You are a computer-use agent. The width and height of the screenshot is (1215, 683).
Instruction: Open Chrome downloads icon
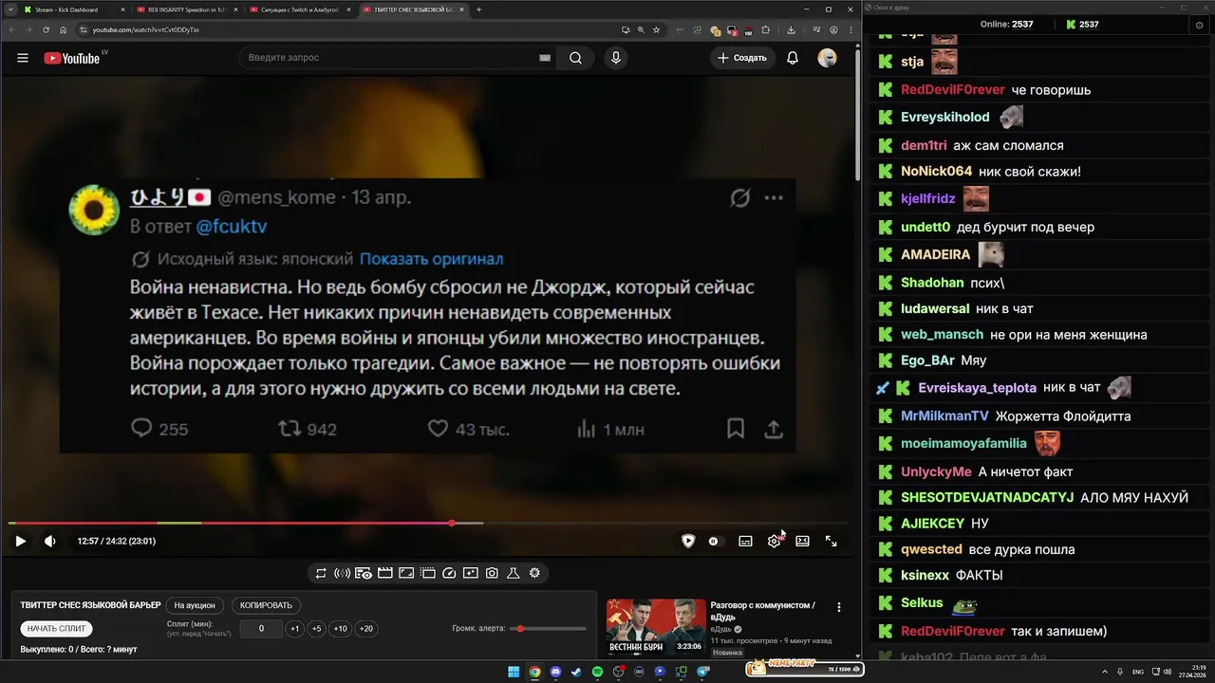(x=792, y=29)
